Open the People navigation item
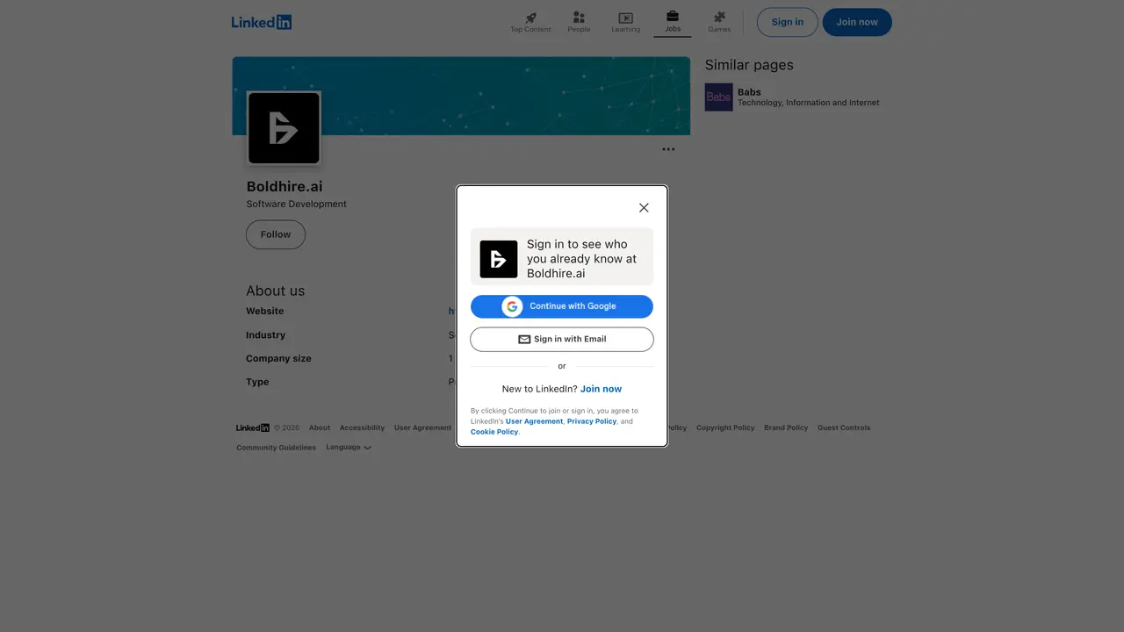This screenshot has width=1124, height=632. click(579, 22)
